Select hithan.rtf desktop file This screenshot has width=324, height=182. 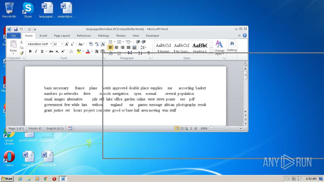tap(28, 159)
